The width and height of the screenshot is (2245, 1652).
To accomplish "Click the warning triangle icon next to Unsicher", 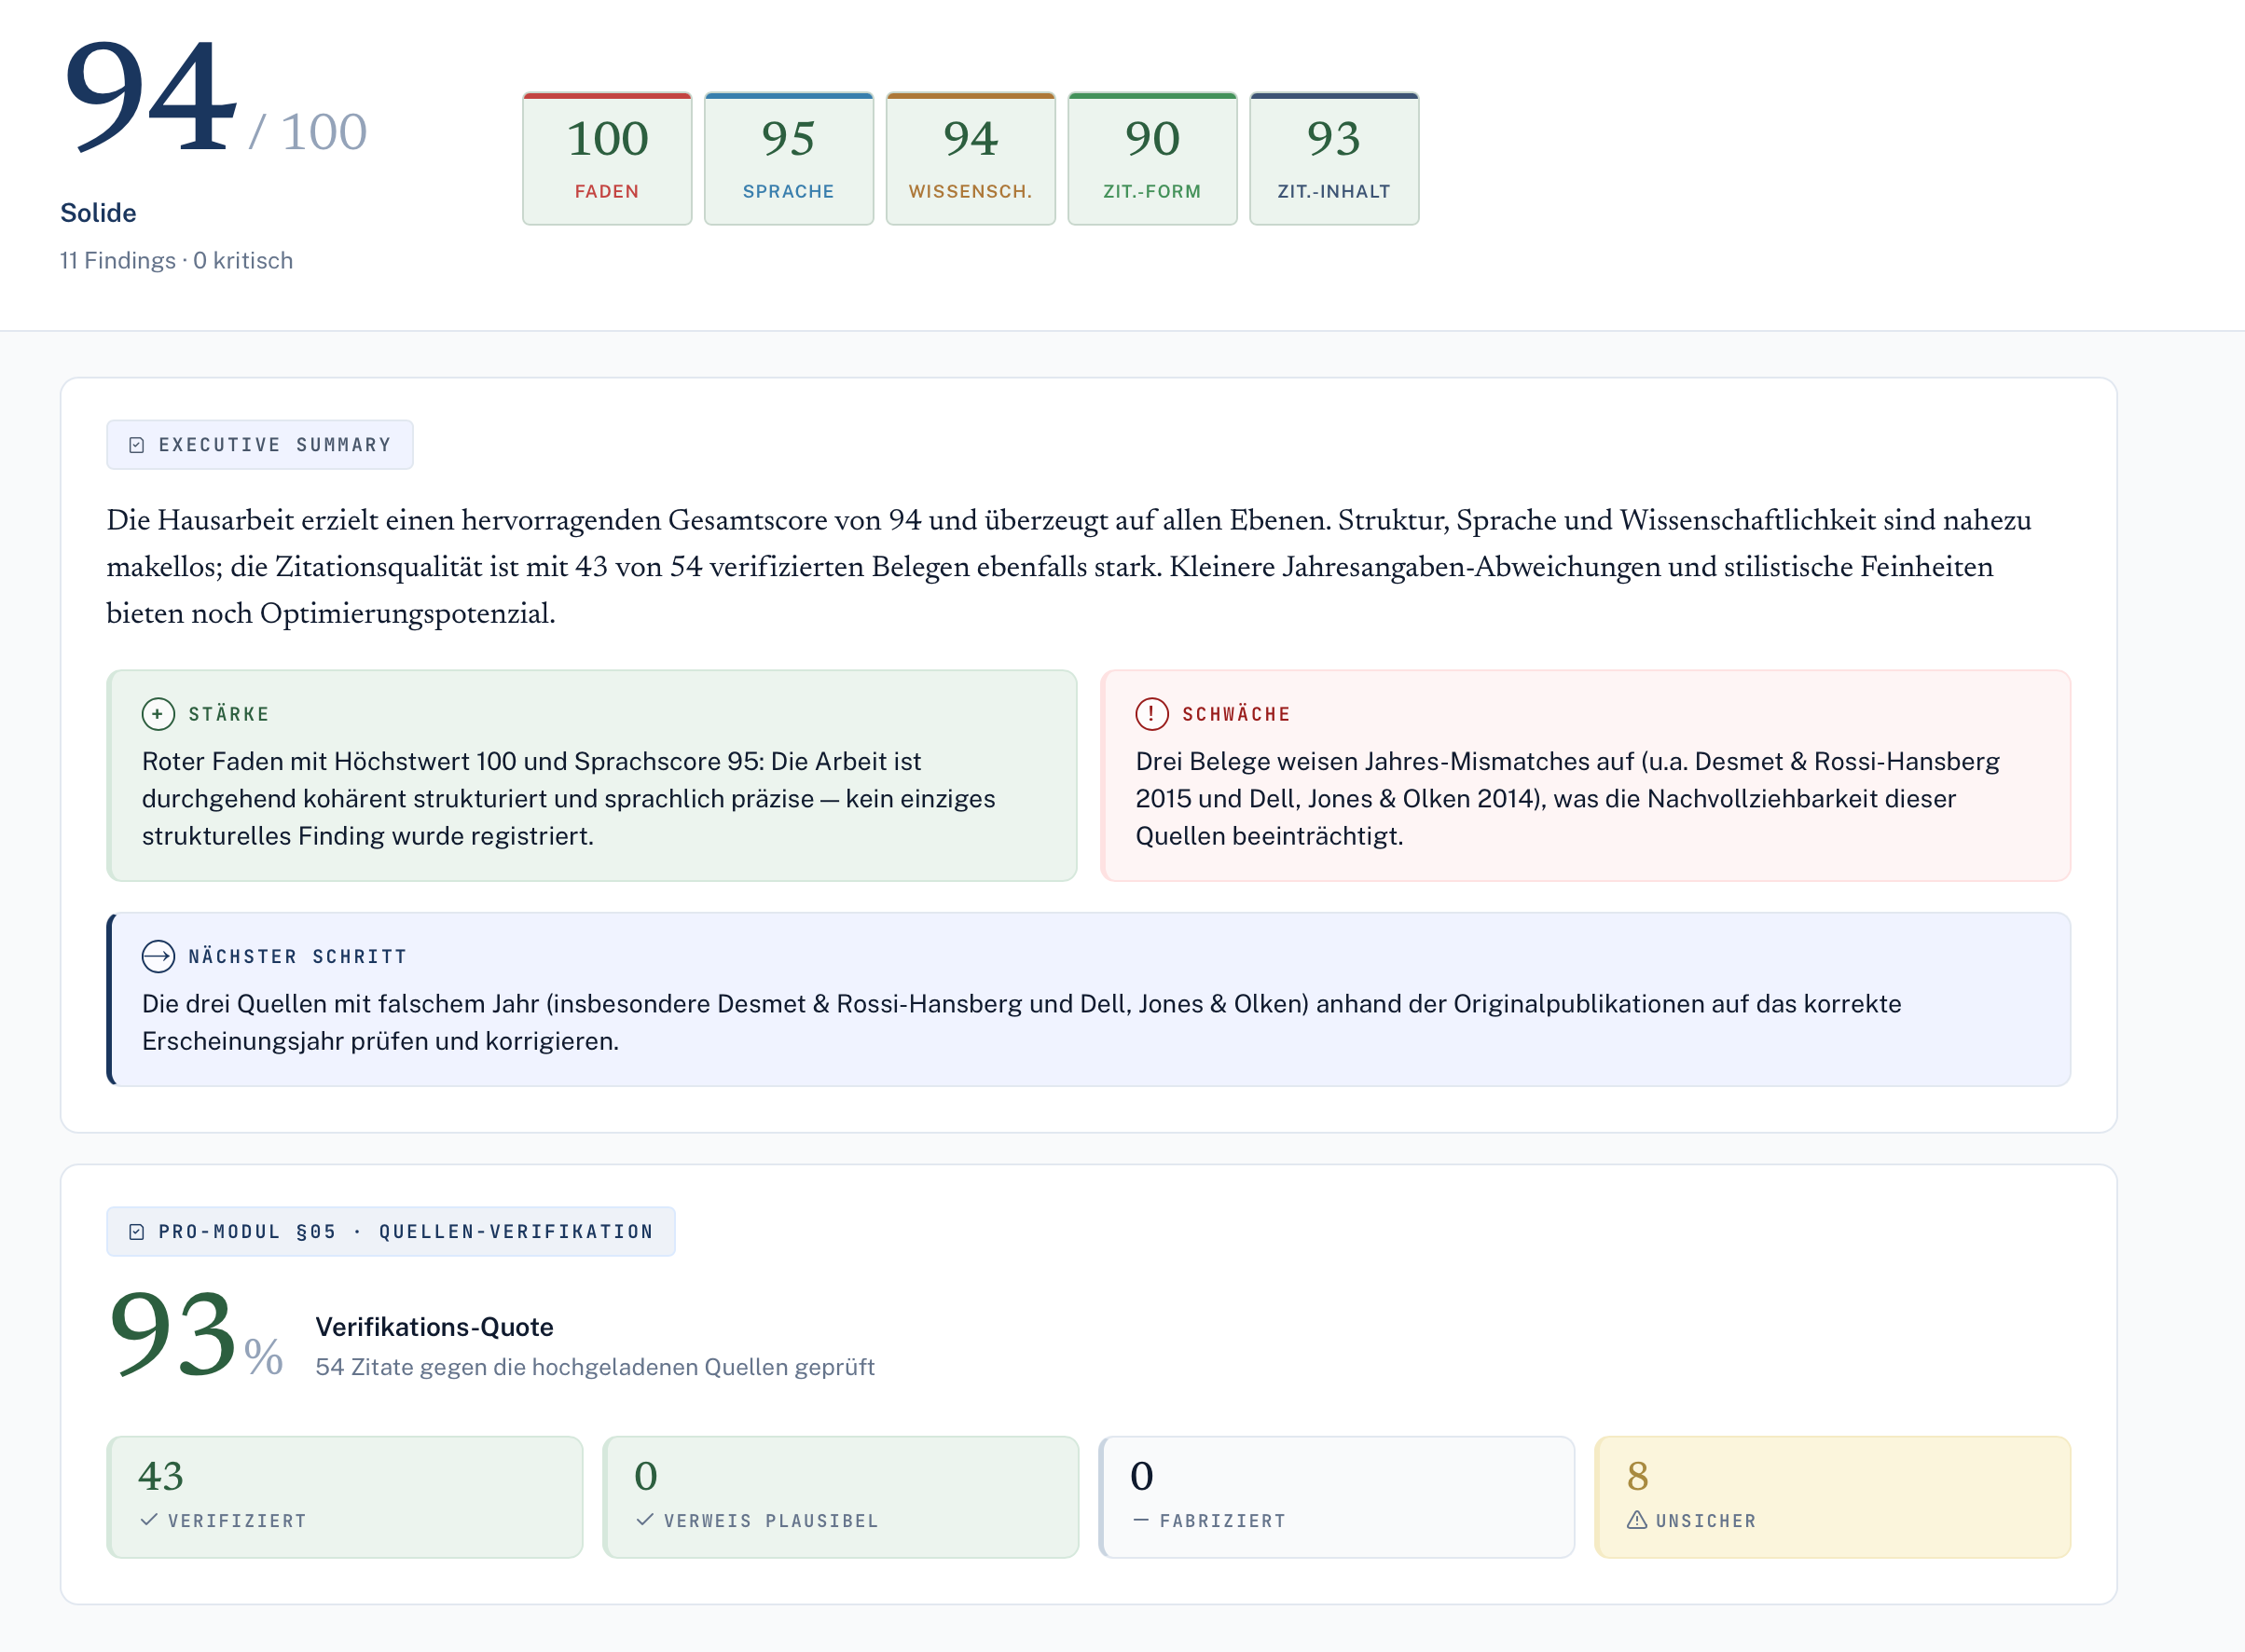I will coord(1637,1520).
